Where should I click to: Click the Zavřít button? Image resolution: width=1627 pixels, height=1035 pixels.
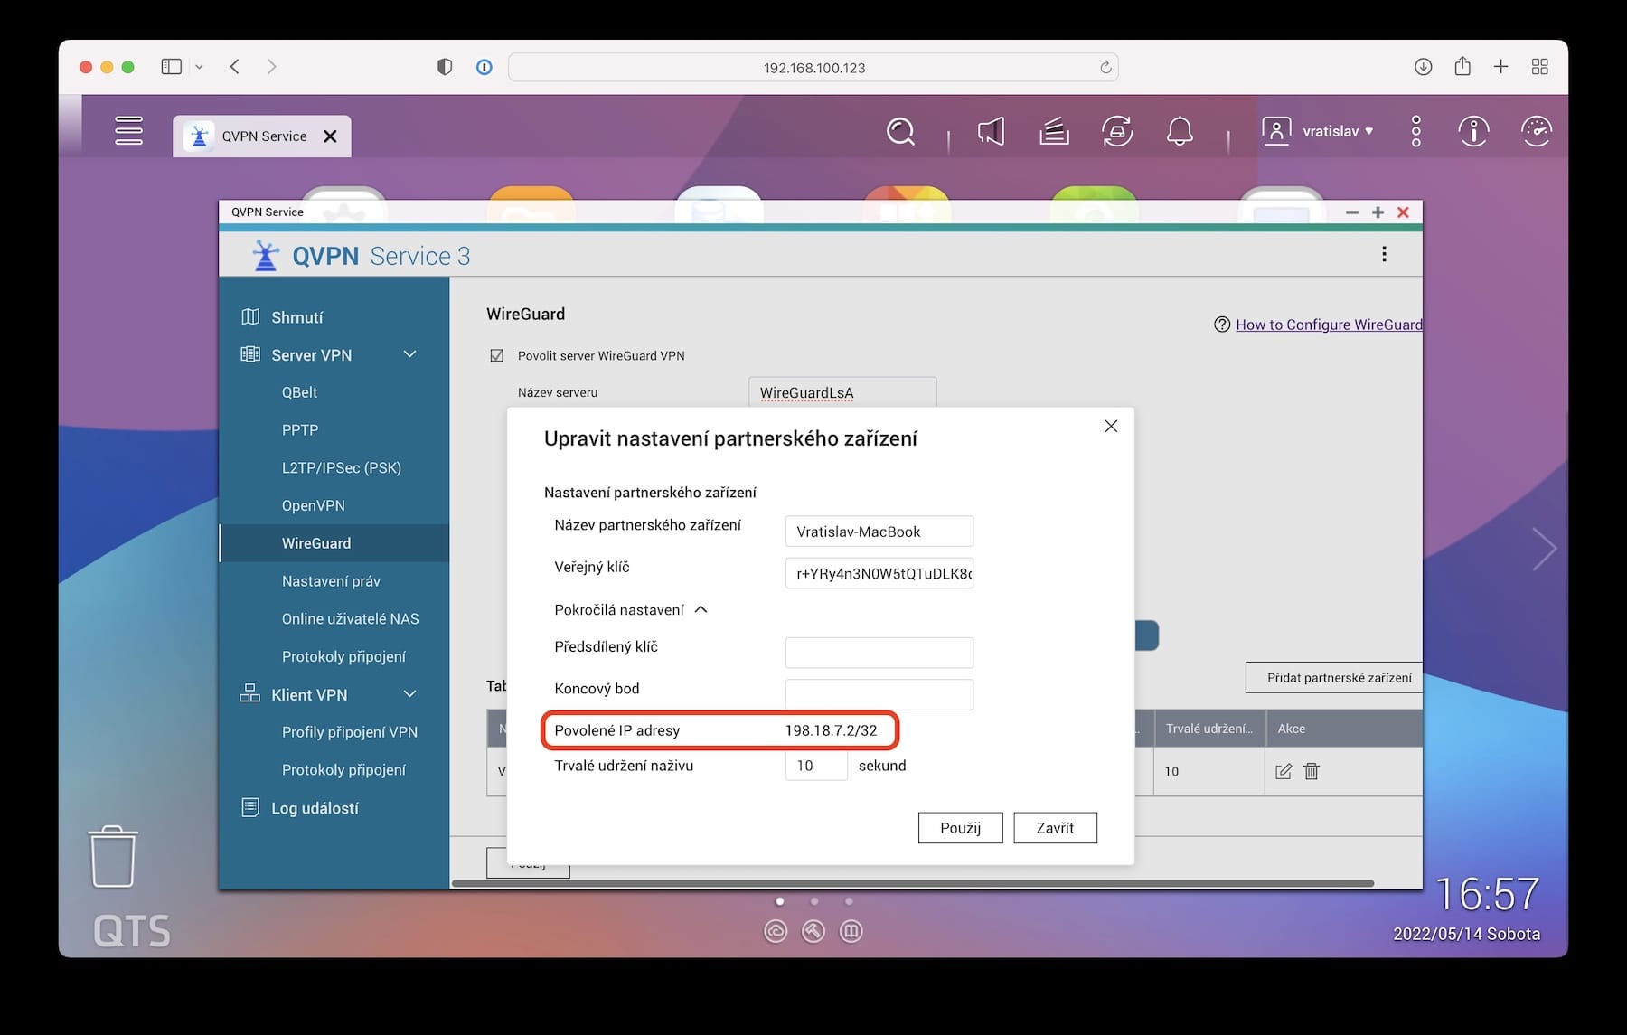[1055, 828]
